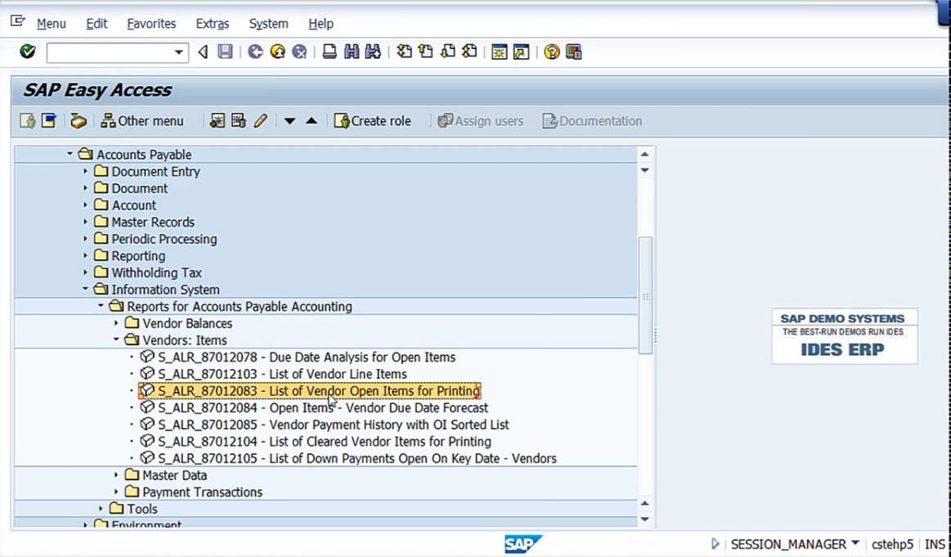Move favorite down with black down arrow
This screenshot has width=951, height=557.
click(290, 121)
